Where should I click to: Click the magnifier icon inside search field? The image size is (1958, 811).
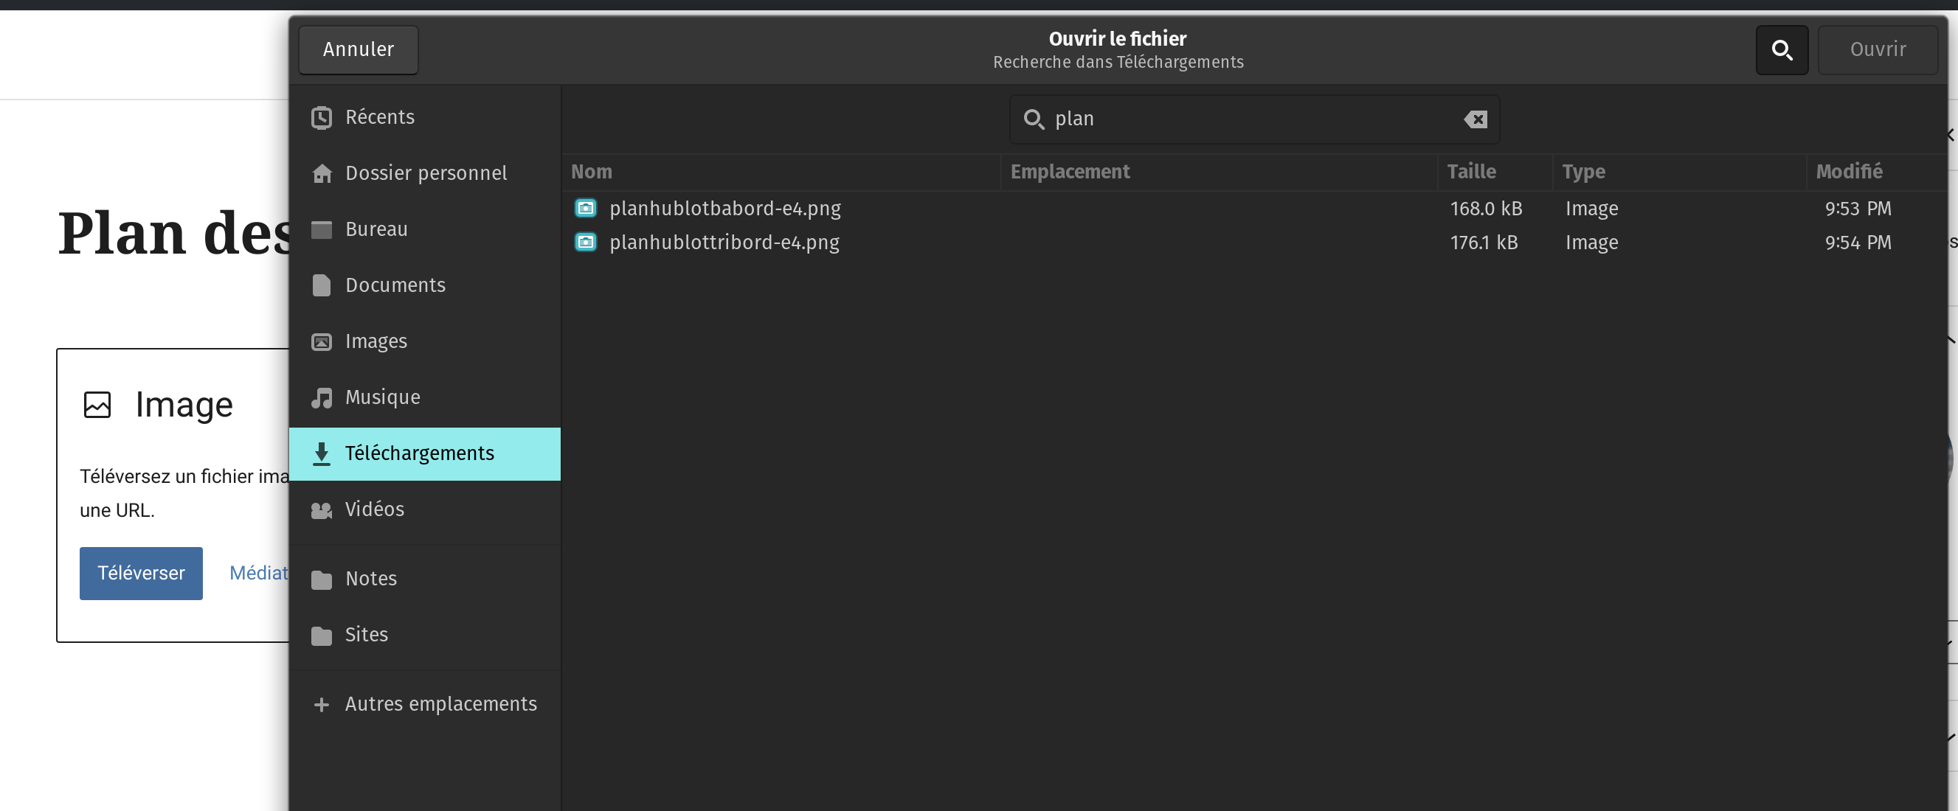1034,119
